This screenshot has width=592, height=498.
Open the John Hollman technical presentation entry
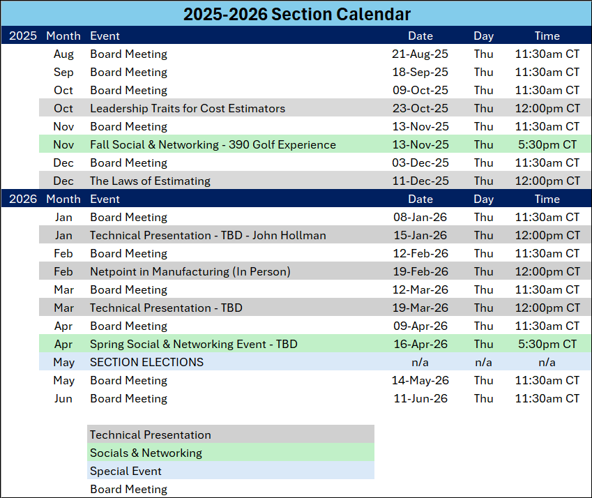point(208,235)
